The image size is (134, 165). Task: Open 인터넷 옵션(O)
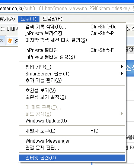(x=72, y=158)
